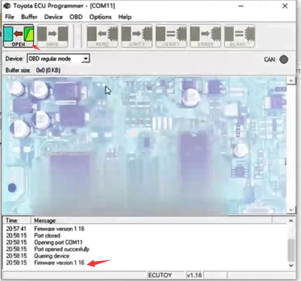The image size is (301, 281).
Task: Click the 'OBD regular mode' combo box text
Action: coord(50,59)
